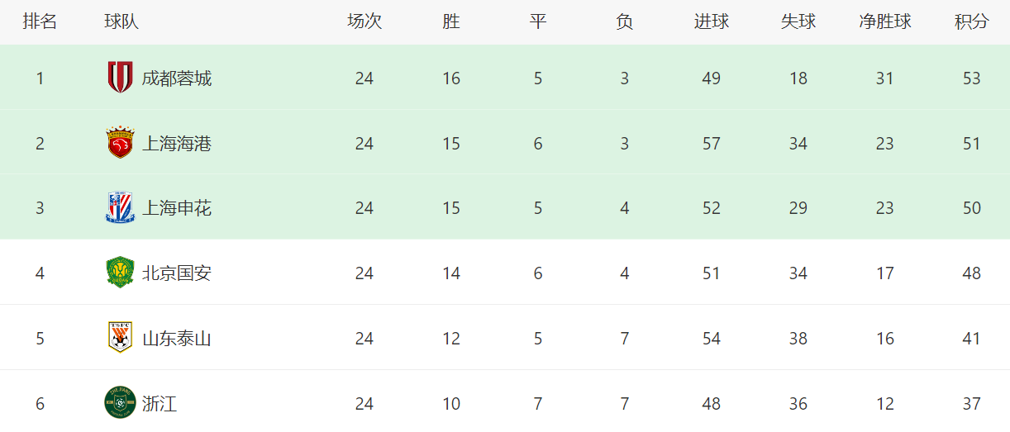Select the 山东泰山 team name
The width and height of the screenshot is (1010, 432).
pyautogui.click(x=177, y=339)
